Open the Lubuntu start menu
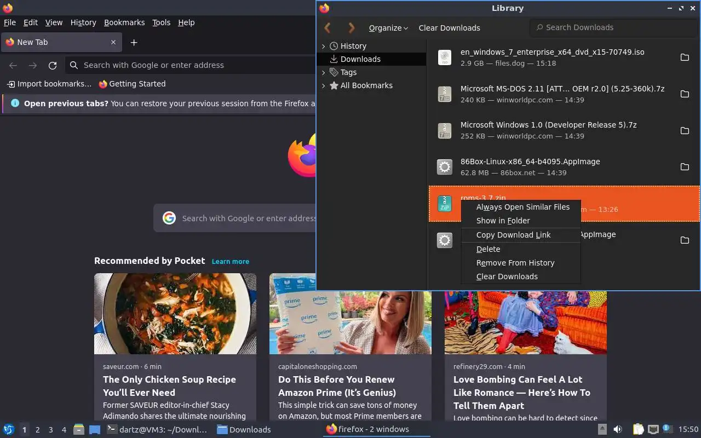Viewport: 701px width, 438px height. pos(9,430)
